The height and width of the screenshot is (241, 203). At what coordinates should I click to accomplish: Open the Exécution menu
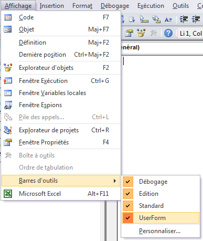151,6
